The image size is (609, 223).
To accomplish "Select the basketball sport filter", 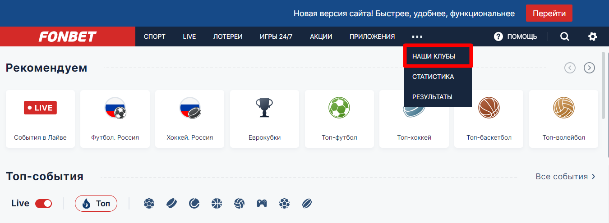I will pyautogui.click(x=217, y=204).
